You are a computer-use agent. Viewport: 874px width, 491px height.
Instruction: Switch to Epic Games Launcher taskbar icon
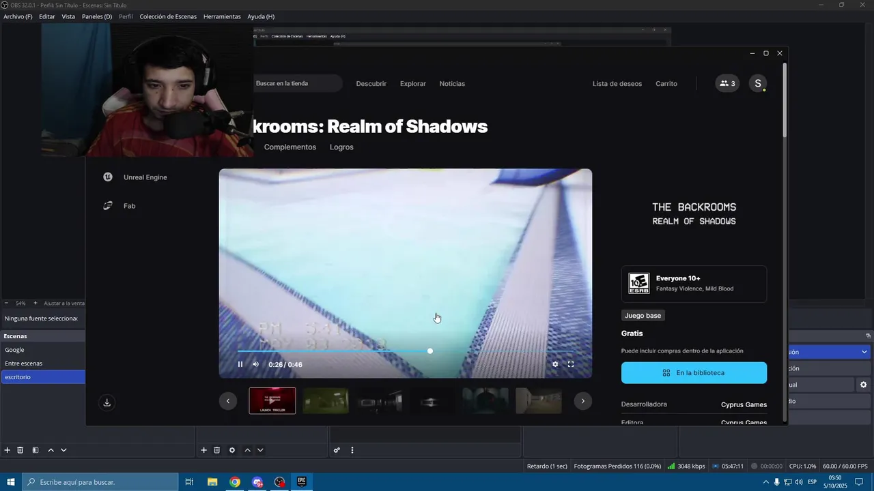[x=302, y=481]
